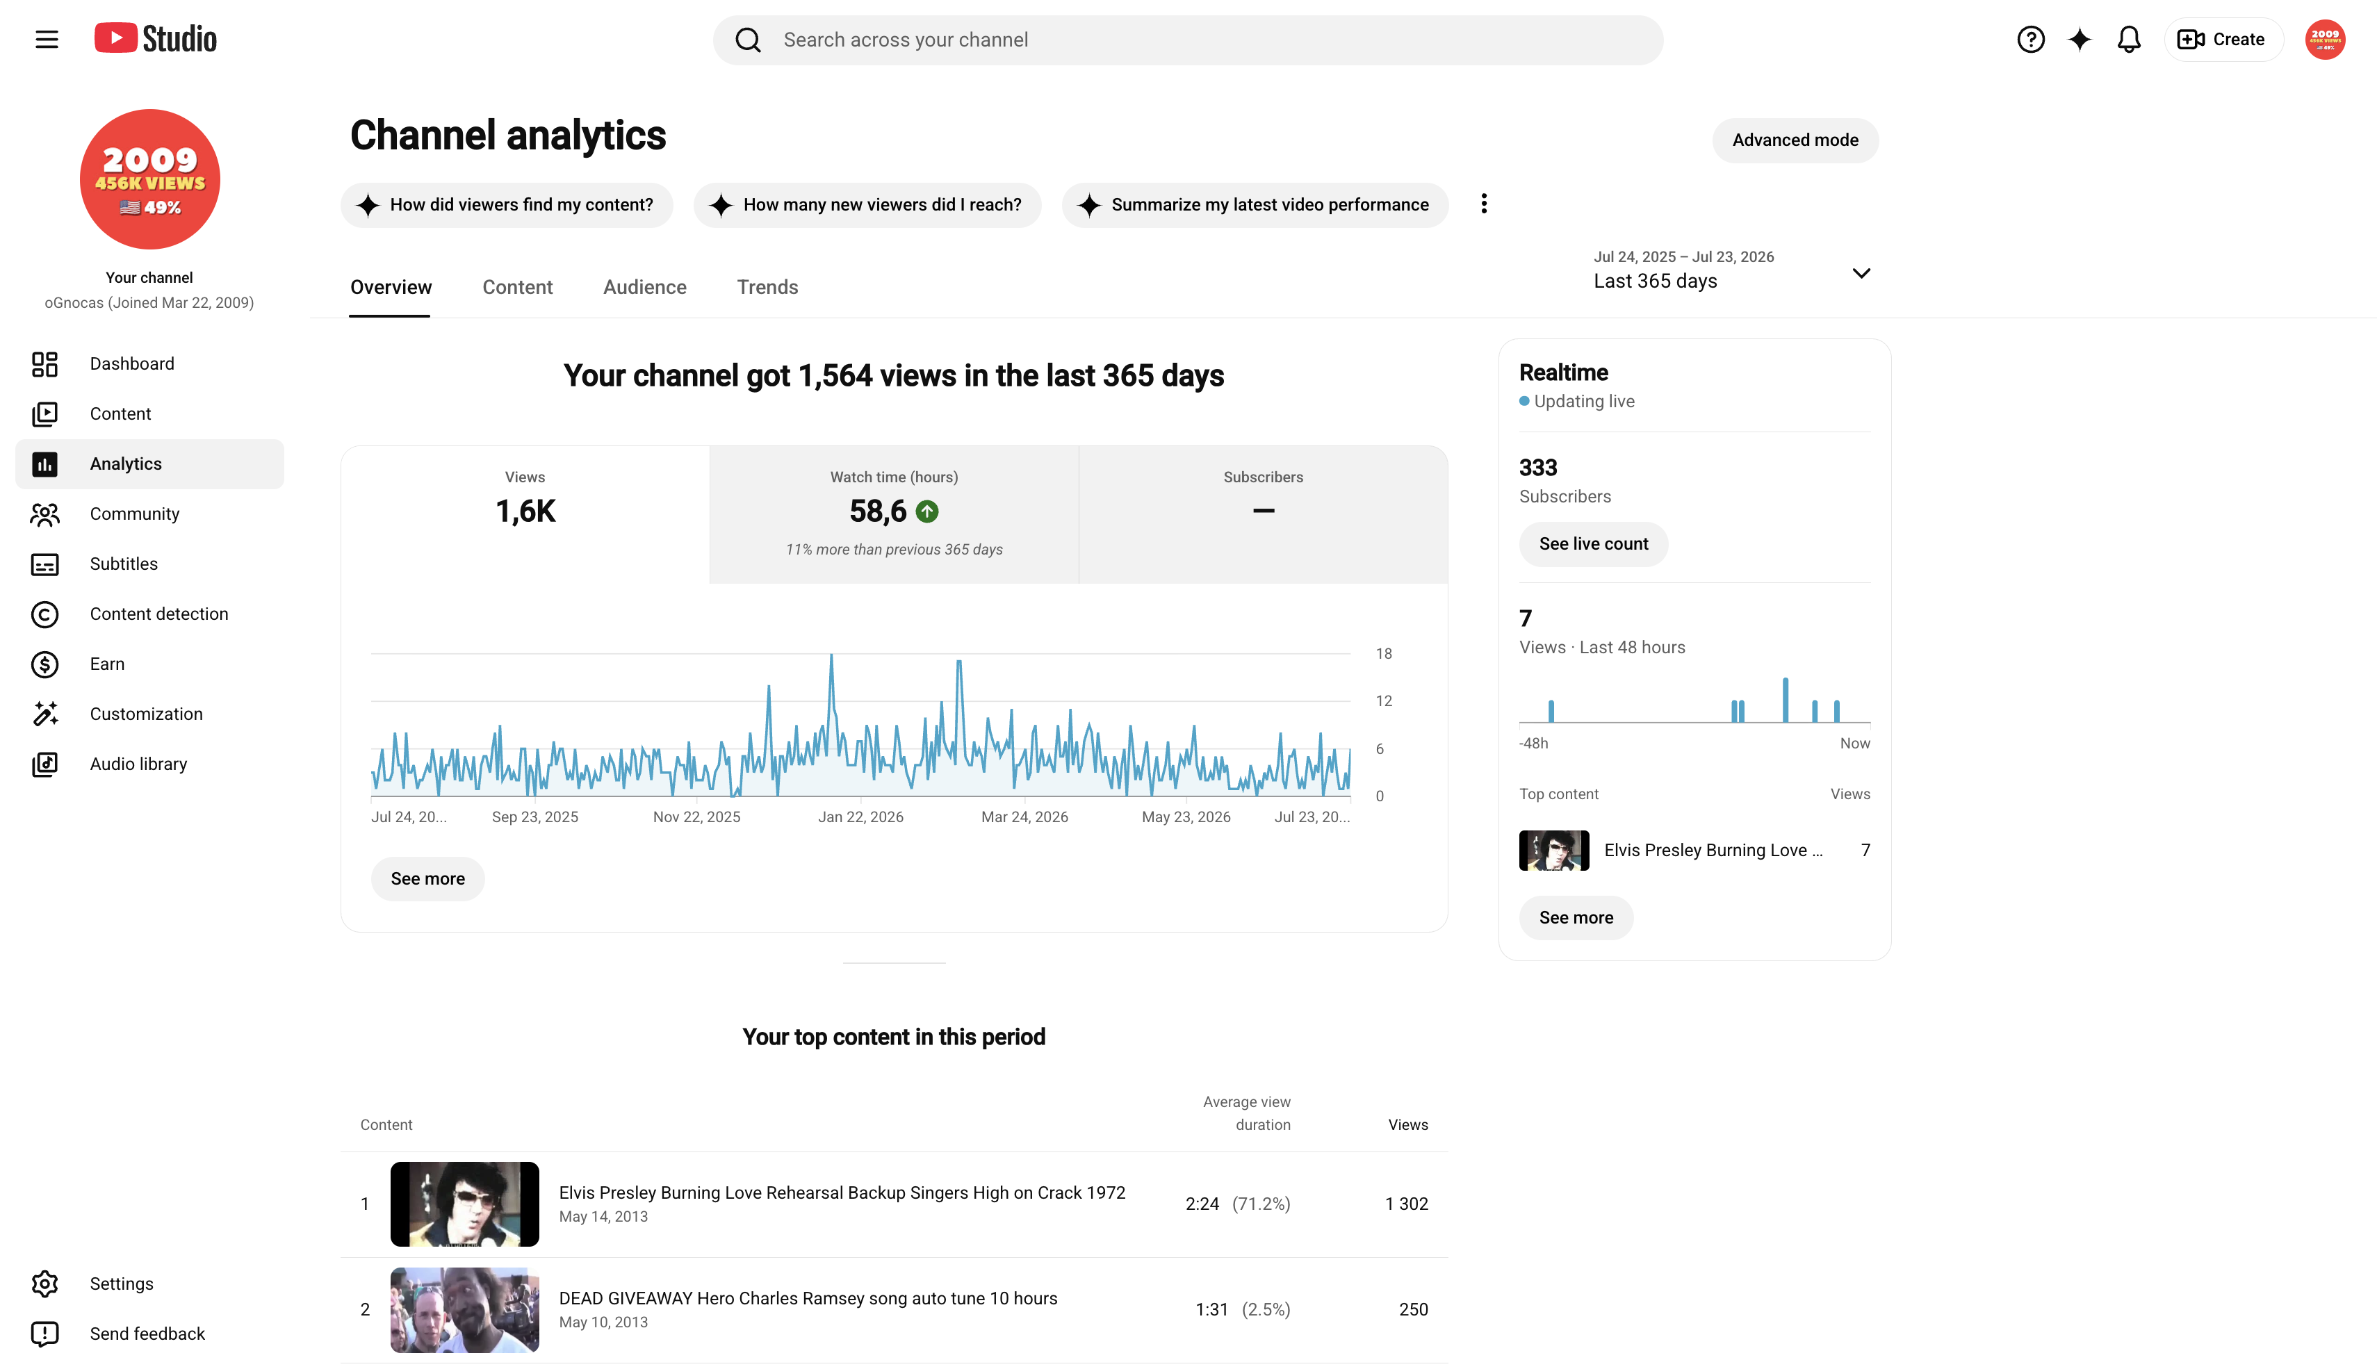Switch to the Overview tab

(x=390, y=287)
